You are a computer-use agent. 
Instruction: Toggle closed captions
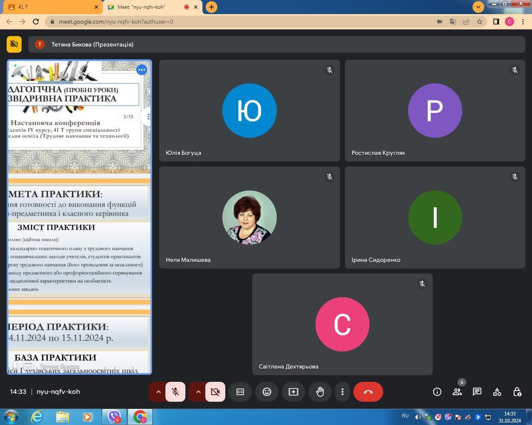pyautogui.click(x=240, y=392)
